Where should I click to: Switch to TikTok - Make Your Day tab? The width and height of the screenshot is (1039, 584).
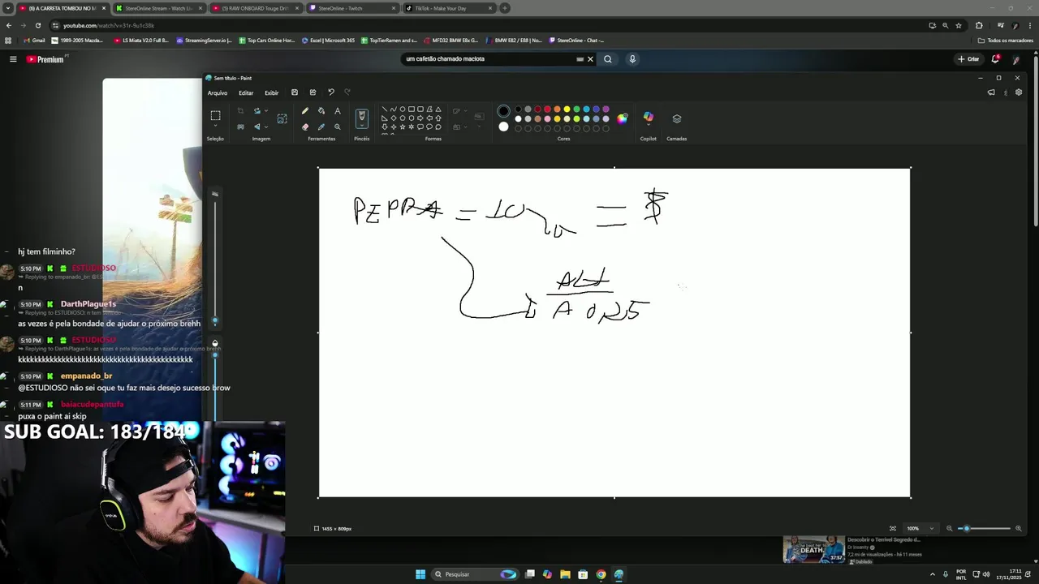pos(451,8)
